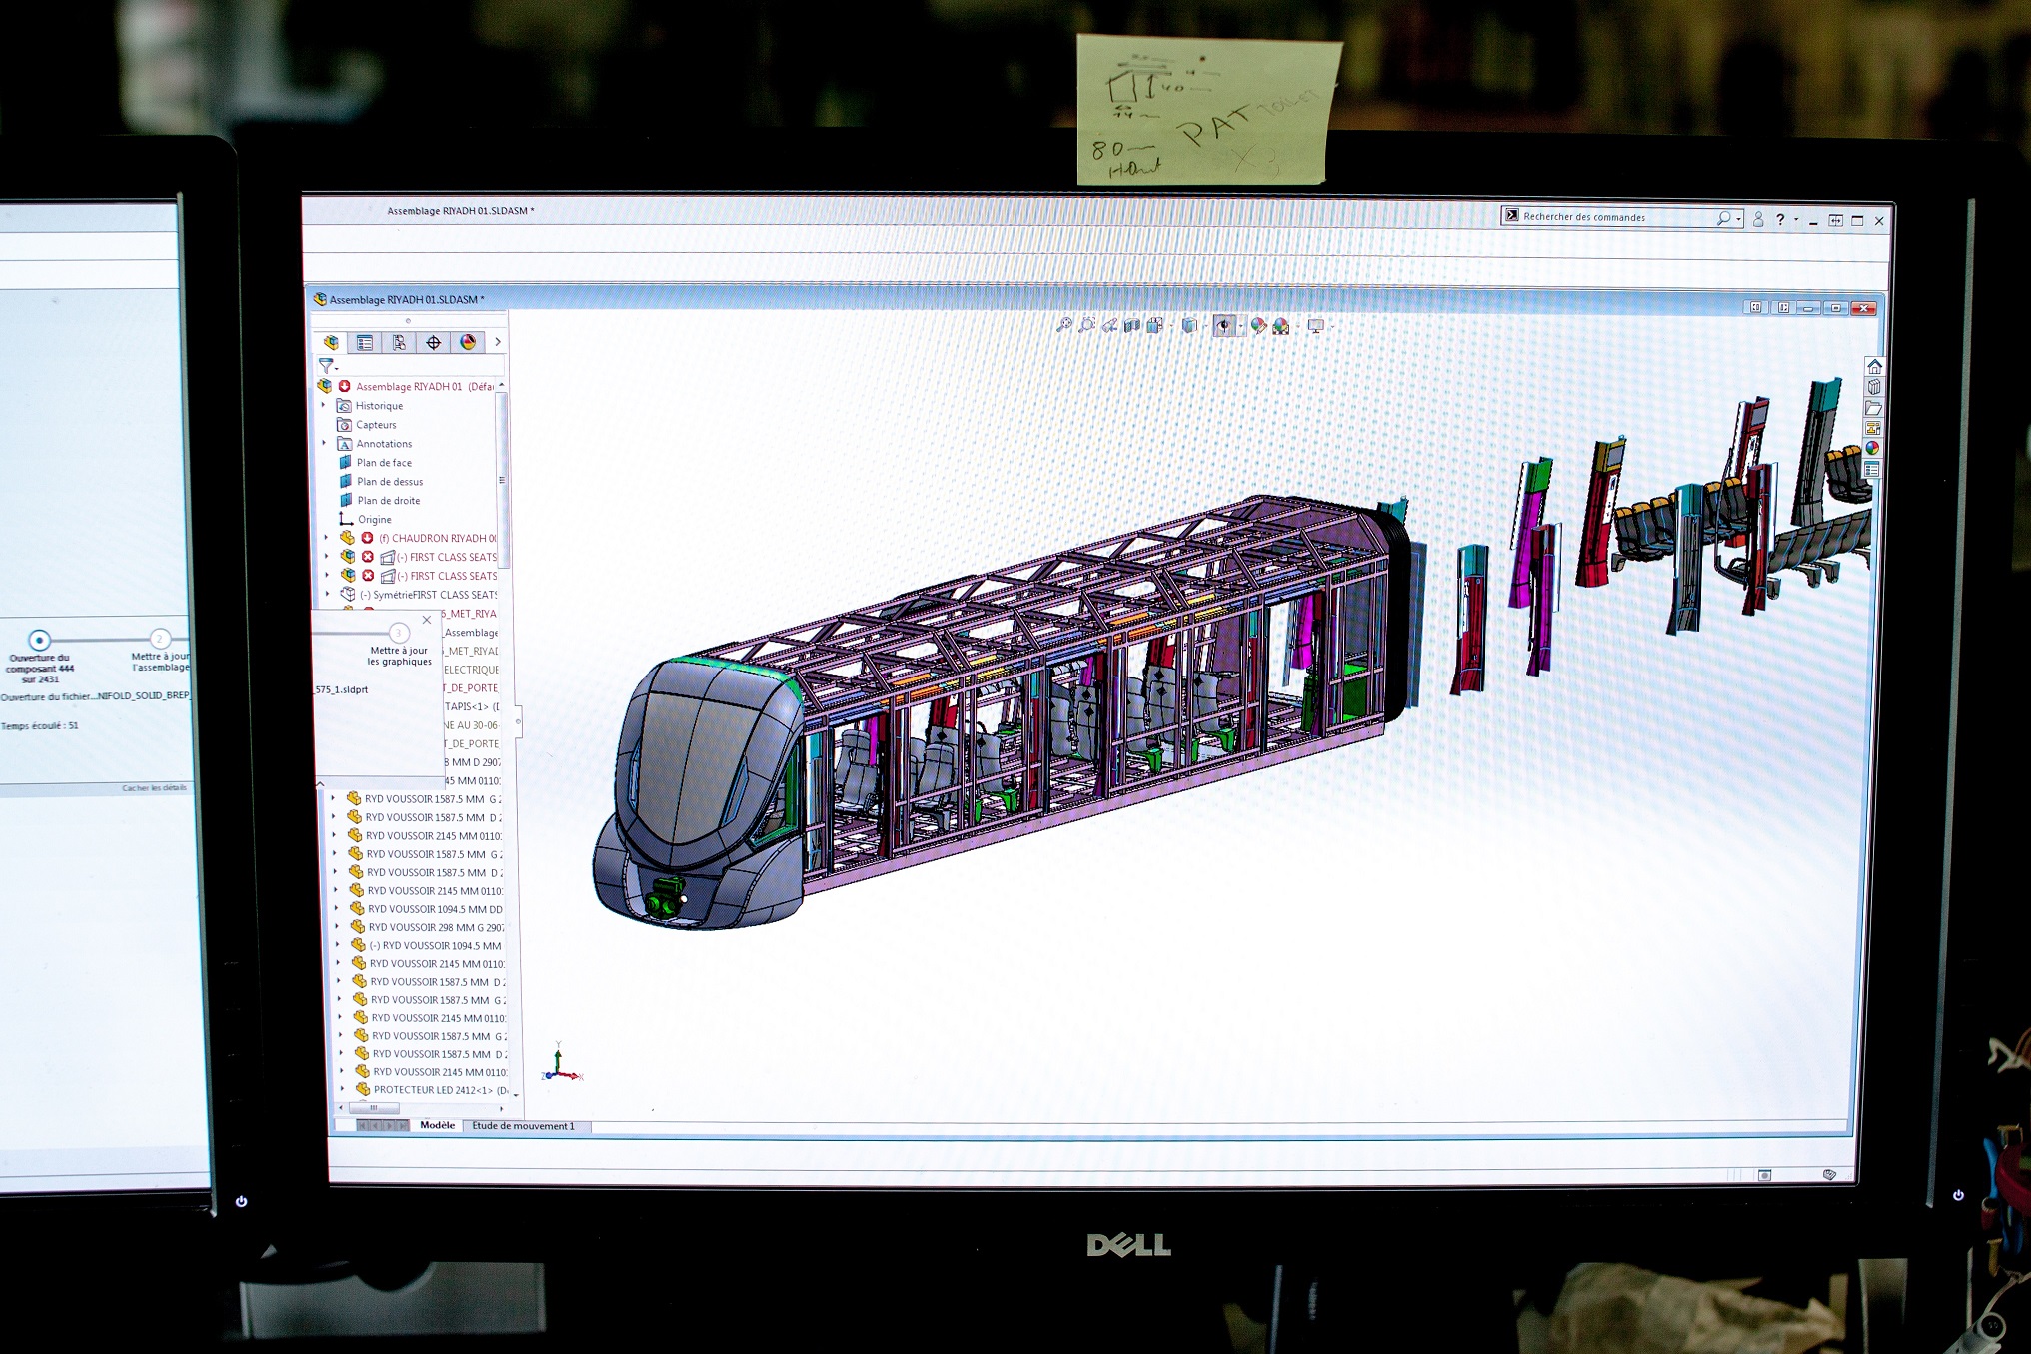The image size is (2031, 1354).
Task: Collapse the popup with the chevron-up arrow
Action: pos(320,784)
